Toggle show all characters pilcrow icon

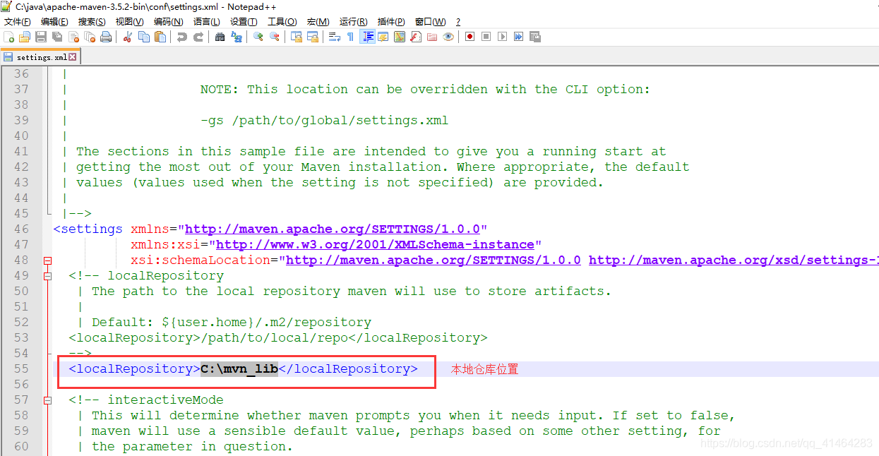350,37
